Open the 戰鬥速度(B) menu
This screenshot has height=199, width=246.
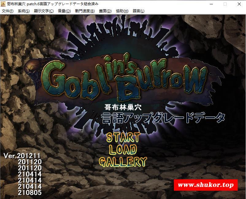tap(85, 11)
